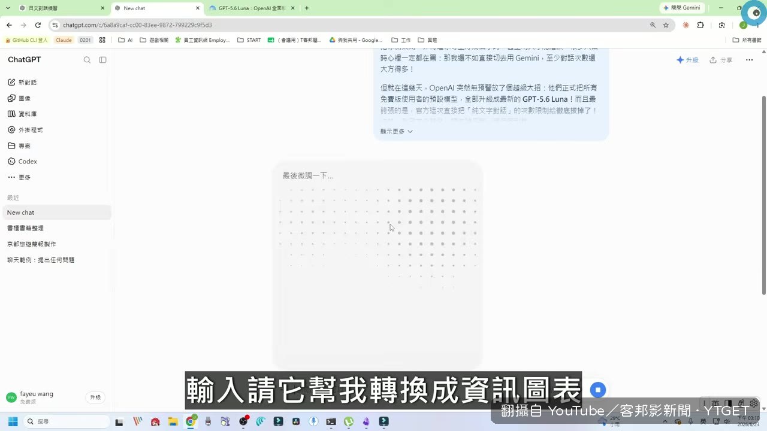Open the START bookmarks folder
767x431 pixels.
[x=249, y=40]
